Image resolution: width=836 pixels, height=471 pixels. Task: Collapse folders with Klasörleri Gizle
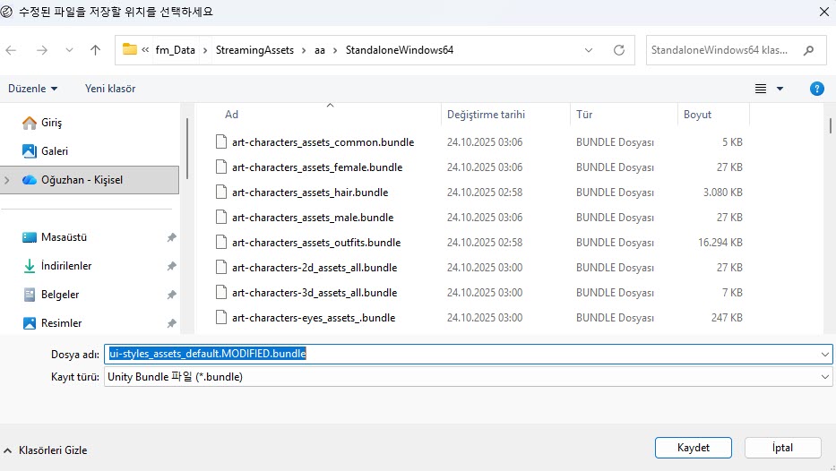(x=46, y=450)
